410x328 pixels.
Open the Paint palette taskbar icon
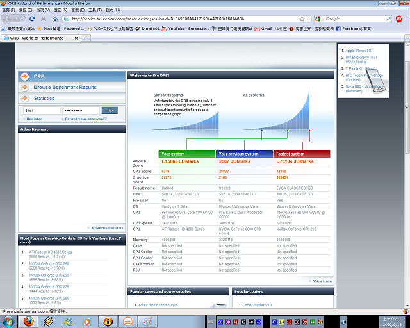click(147, 322)
